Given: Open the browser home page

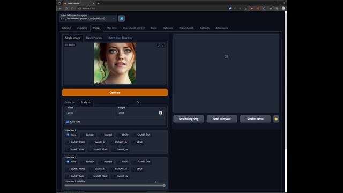Looking at the screenshot, I should coord(72,9).
